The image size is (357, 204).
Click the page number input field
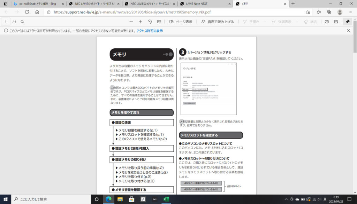point(6,22)
